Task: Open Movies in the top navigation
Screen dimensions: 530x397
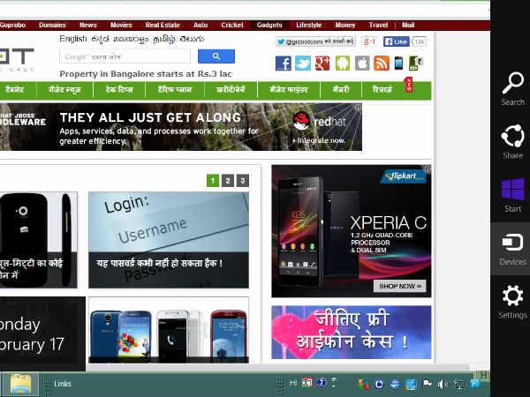Action: coord(121,25)
